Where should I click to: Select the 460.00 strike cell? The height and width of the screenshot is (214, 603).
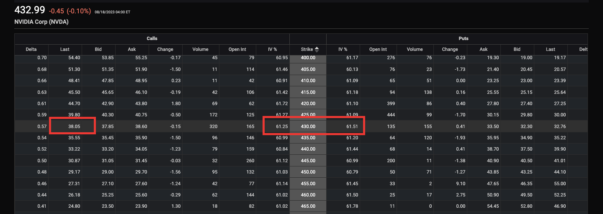pos(308,195)
